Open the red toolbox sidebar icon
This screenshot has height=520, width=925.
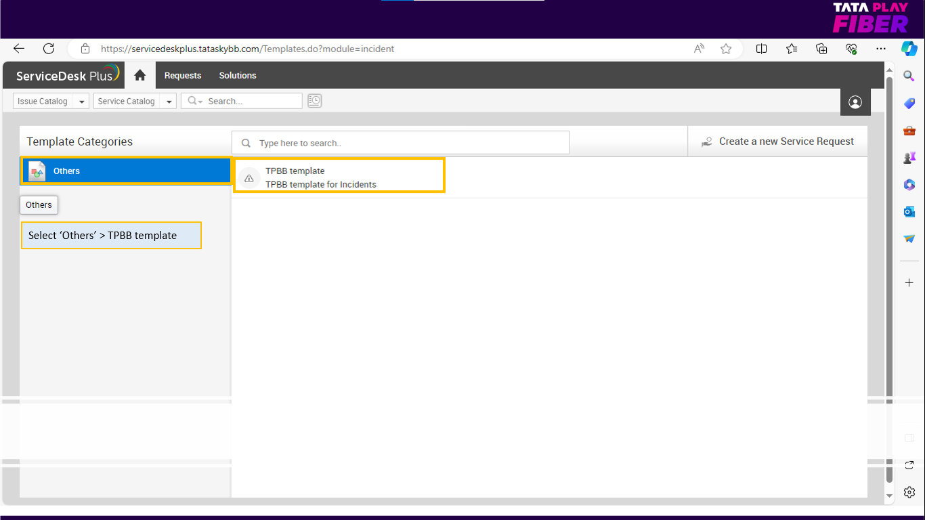(909, 130)
